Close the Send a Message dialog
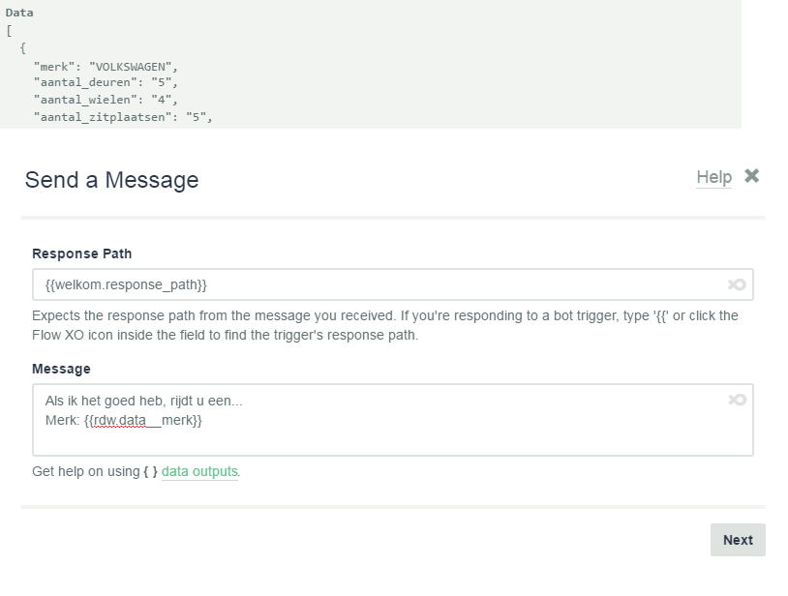 [752, 176]
